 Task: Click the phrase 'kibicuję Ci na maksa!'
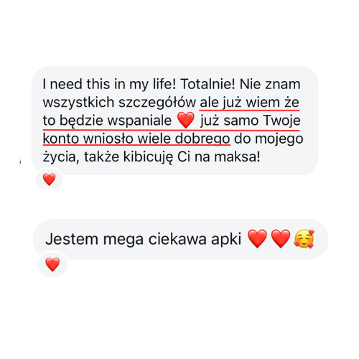pos(192,157)
